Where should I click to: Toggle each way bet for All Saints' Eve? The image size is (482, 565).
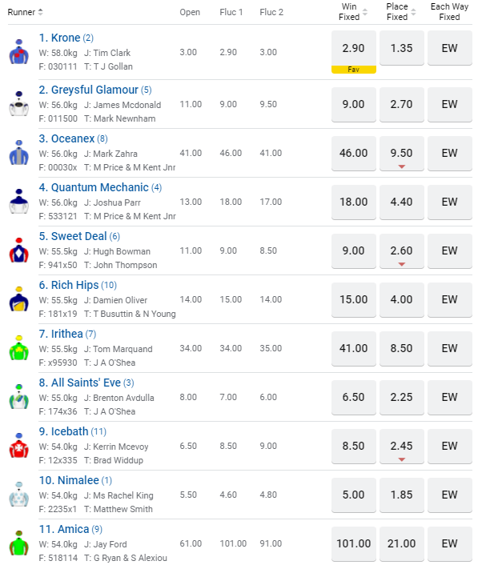[x=449, y=397]
